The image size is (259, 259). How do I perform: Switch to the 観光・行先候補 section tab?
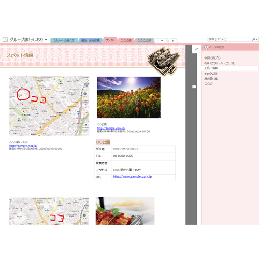91,40
